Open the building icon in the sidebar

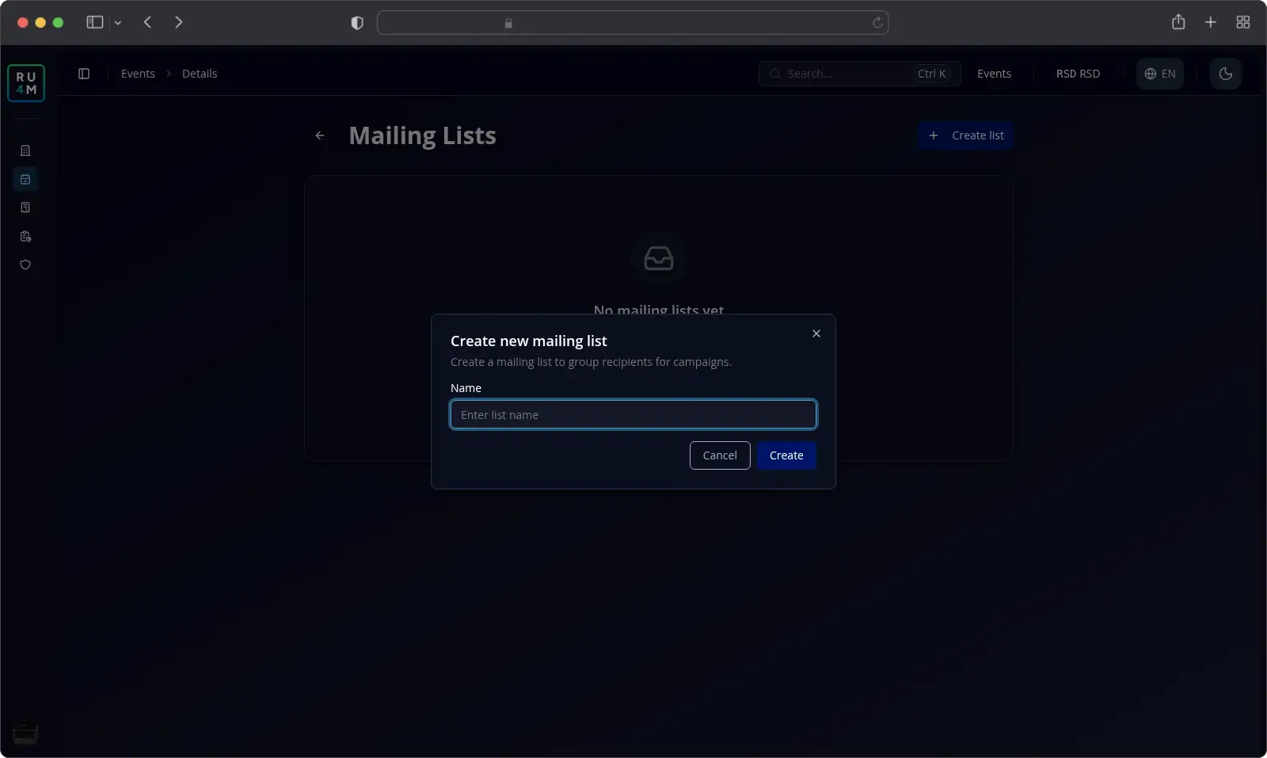pyautogui.click(x=25, y=150)
